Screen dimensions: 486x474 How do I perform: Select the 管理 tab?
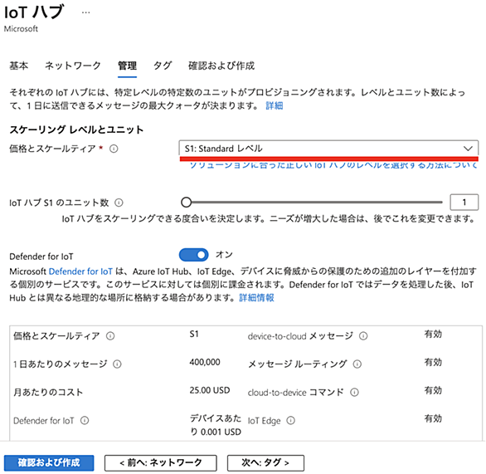point(127,66)
